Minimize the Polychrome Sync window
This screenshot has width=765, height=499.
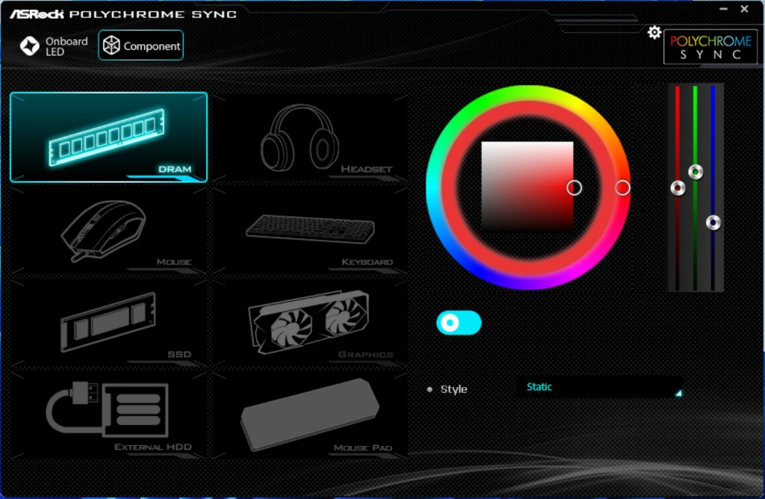(x=723, y=9)
